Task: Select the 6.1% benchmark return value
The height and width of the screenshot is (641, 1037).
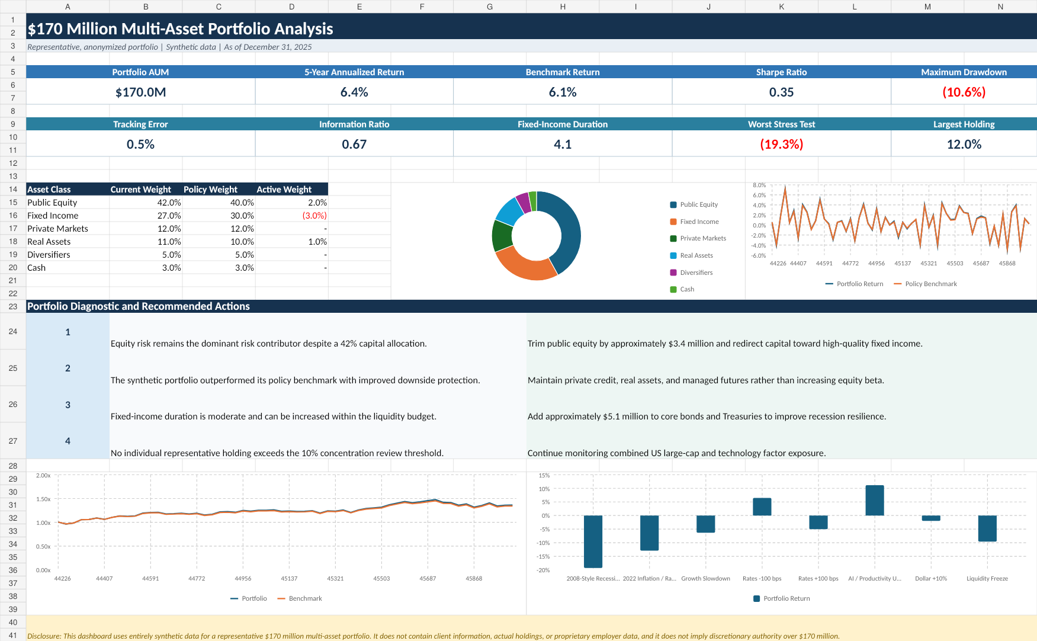Action: point(563,92)
